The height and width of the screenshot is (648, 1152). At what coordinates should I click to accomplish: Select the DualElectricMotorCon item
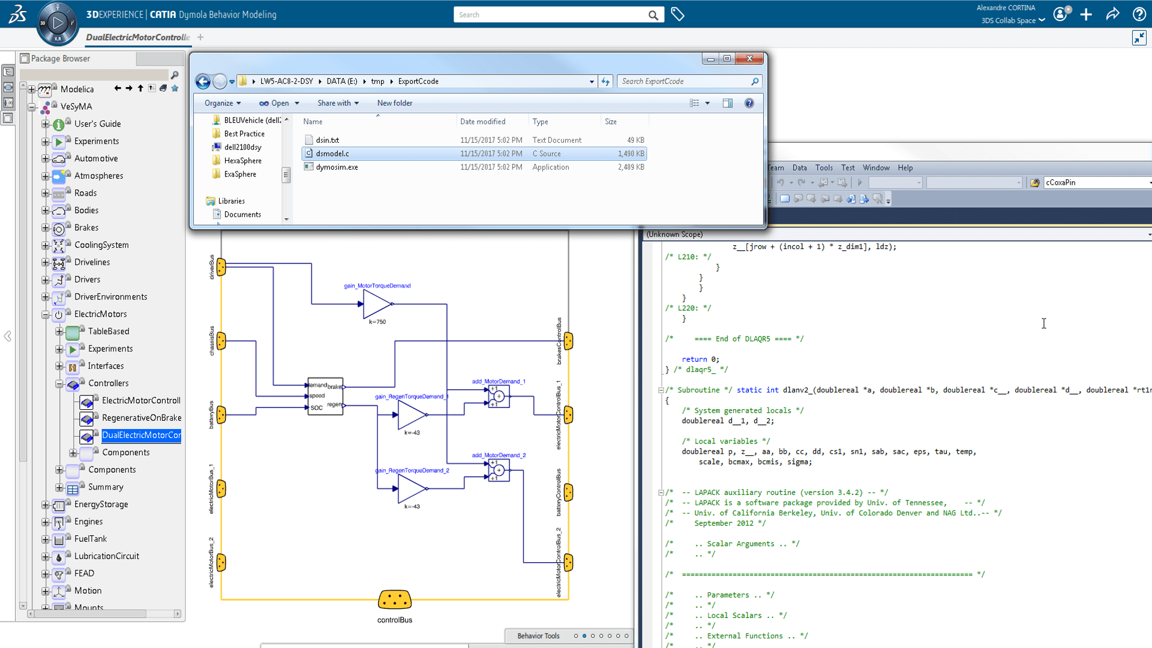click(142, 434)
